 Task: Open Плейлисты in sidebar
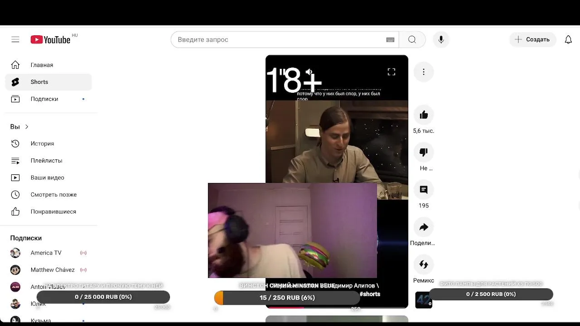(x=48, y=160)
